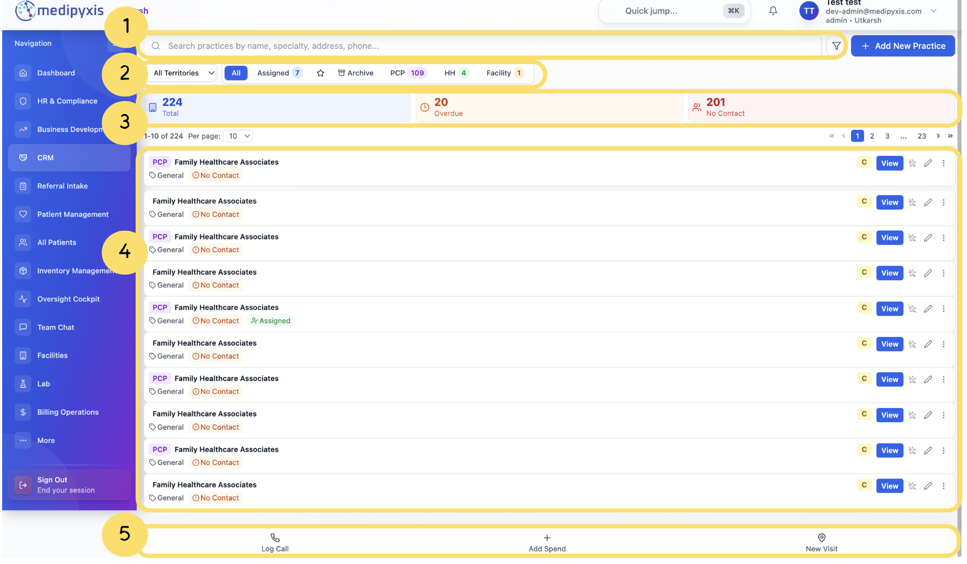Open three-dot menu on second practice row
Screen dimensions: 967x564
pos(944,203)
